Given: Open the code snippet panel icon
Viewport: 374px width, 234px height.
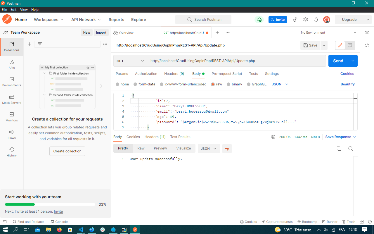Looking at the screenshot, I should click(367, 45).
